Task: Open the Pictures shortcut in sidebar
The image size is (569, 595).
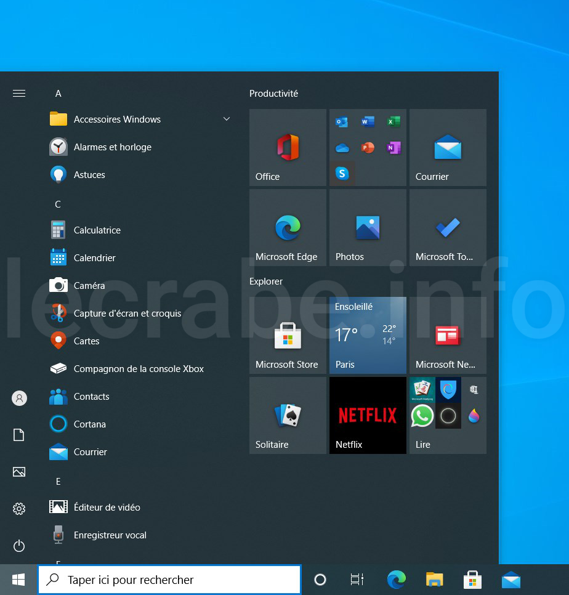Action: click(19, 472)
